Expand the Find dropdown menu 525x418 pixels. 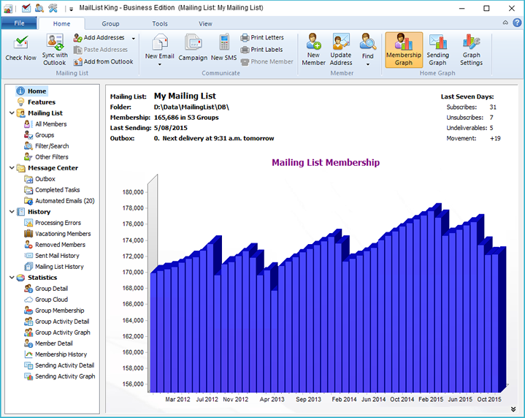[367, 64]
